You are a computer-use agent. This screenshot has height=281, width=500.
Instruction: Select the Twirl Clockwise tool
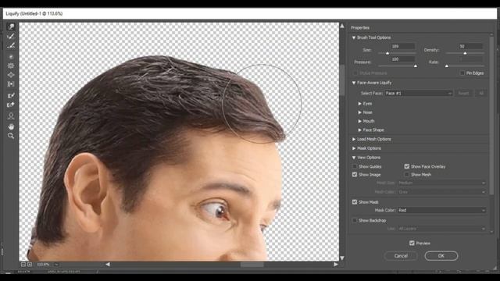click(x=11, y=57)
